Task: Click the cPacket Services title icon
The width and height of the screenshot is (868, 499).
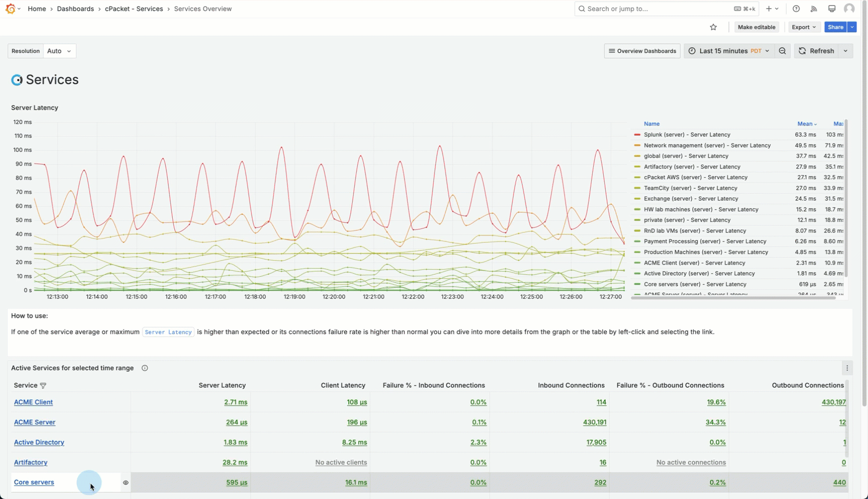Action: (x=17, y=80)
